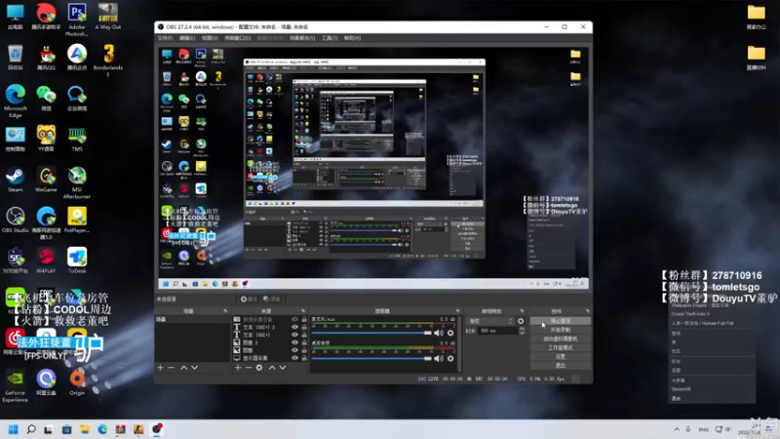Viewport: 780px width, 439px height.
Task: Click 退出 button in controls
Action: click(x=561, y=365)
